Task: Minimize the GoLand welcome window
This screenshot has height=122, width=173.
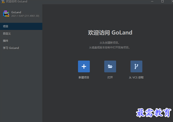Action: [x=152, y=1]
